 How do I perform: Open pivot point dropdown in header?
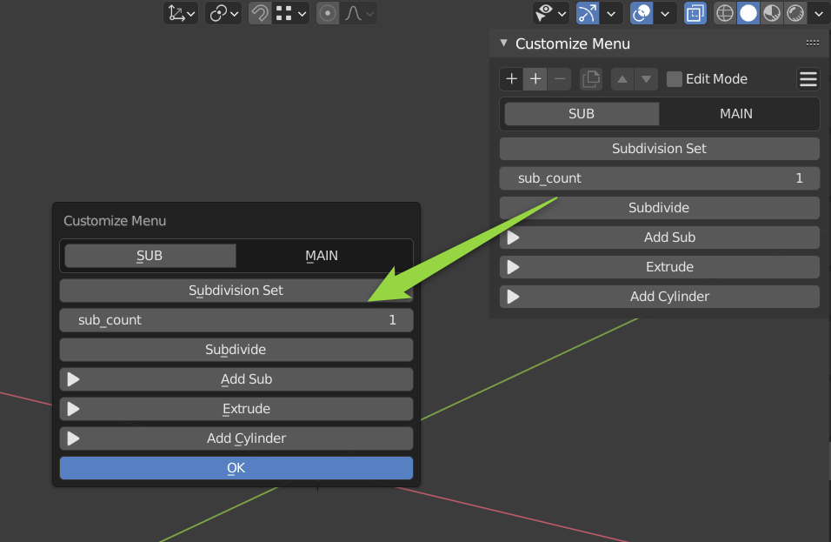[223, 13]
